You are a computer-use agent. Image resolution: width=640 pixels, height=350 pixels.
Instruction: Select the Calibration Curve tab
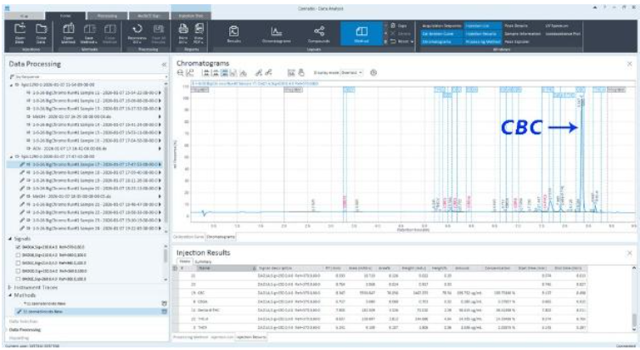click(186, 236)
